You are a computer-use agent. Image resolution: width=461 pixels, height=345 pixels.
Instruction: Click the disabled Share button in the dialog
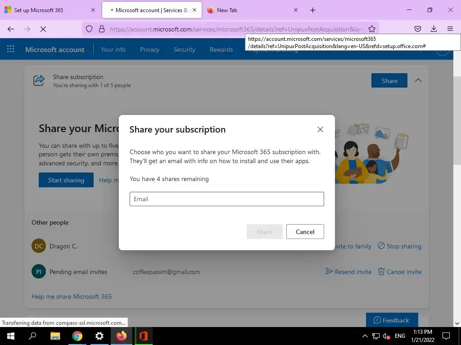coord(264,231)
